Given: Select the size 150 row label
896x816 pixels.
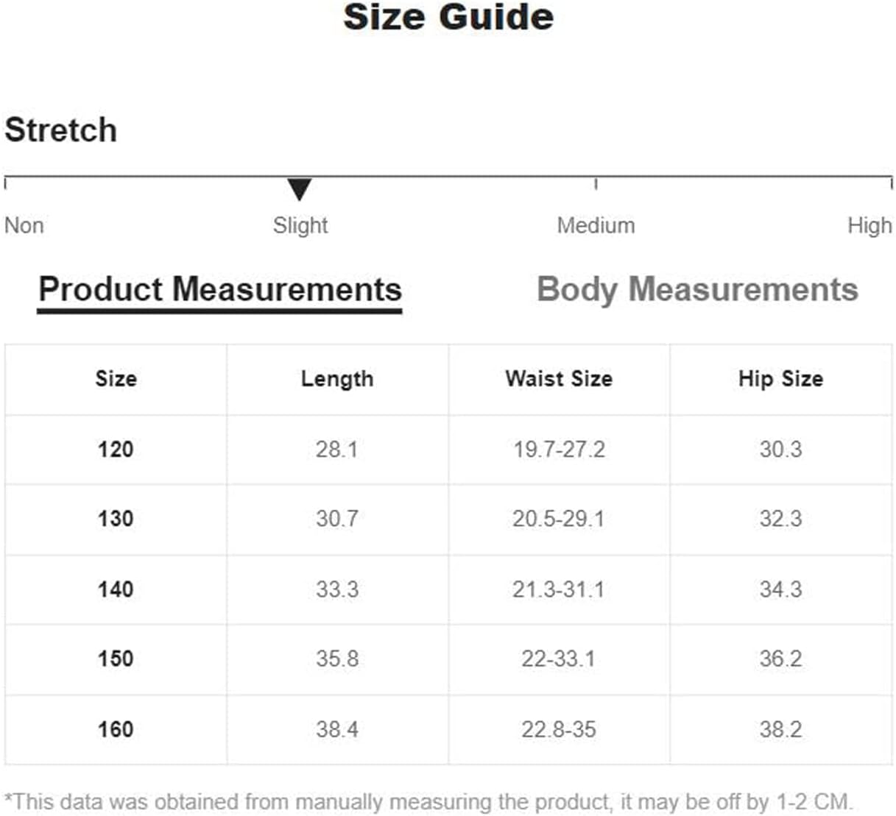Looking at the screenshot, I should [x=116, y=659].
